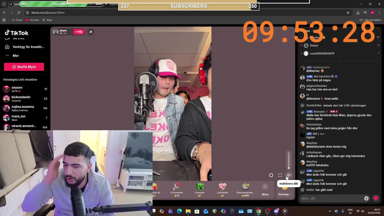This screenshot has height=216, width=384.
Task: Open the ENG SV language switcher
Action: 350,211
